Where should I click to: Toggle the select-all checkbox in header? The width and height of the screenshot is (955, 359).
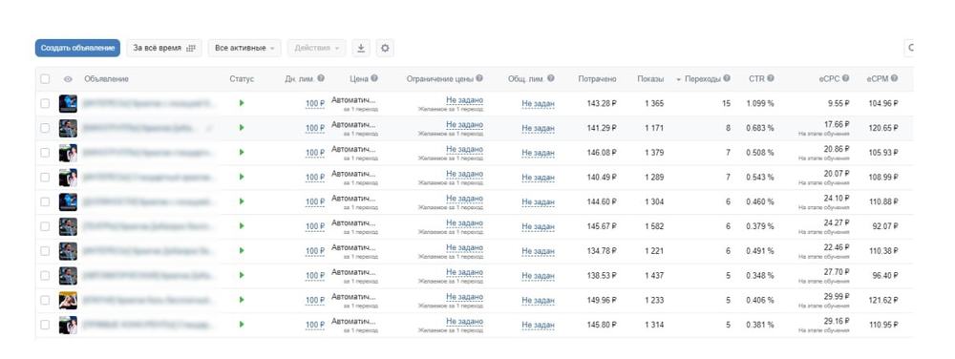point(45,79)
